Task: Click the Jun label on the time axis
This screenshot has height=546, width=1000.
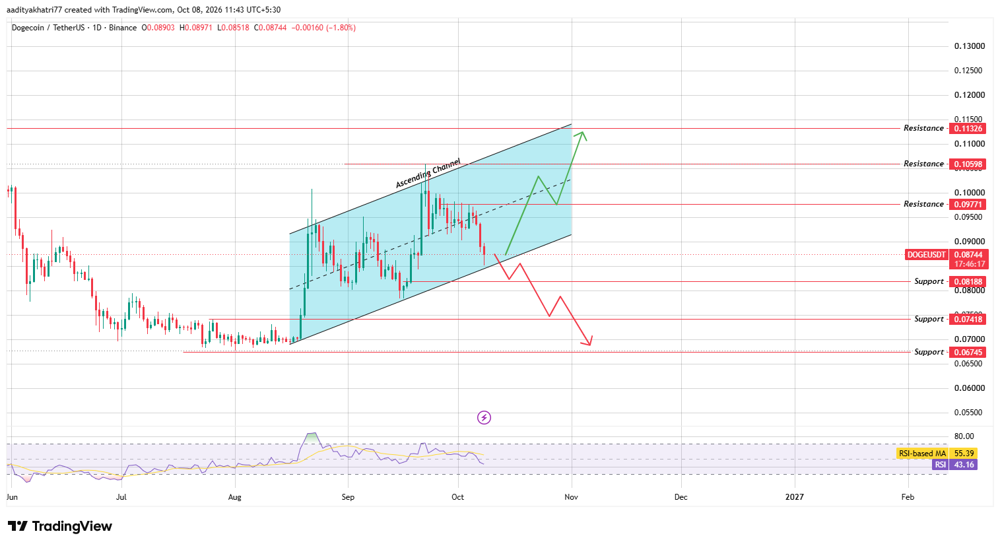Action: 13,497
